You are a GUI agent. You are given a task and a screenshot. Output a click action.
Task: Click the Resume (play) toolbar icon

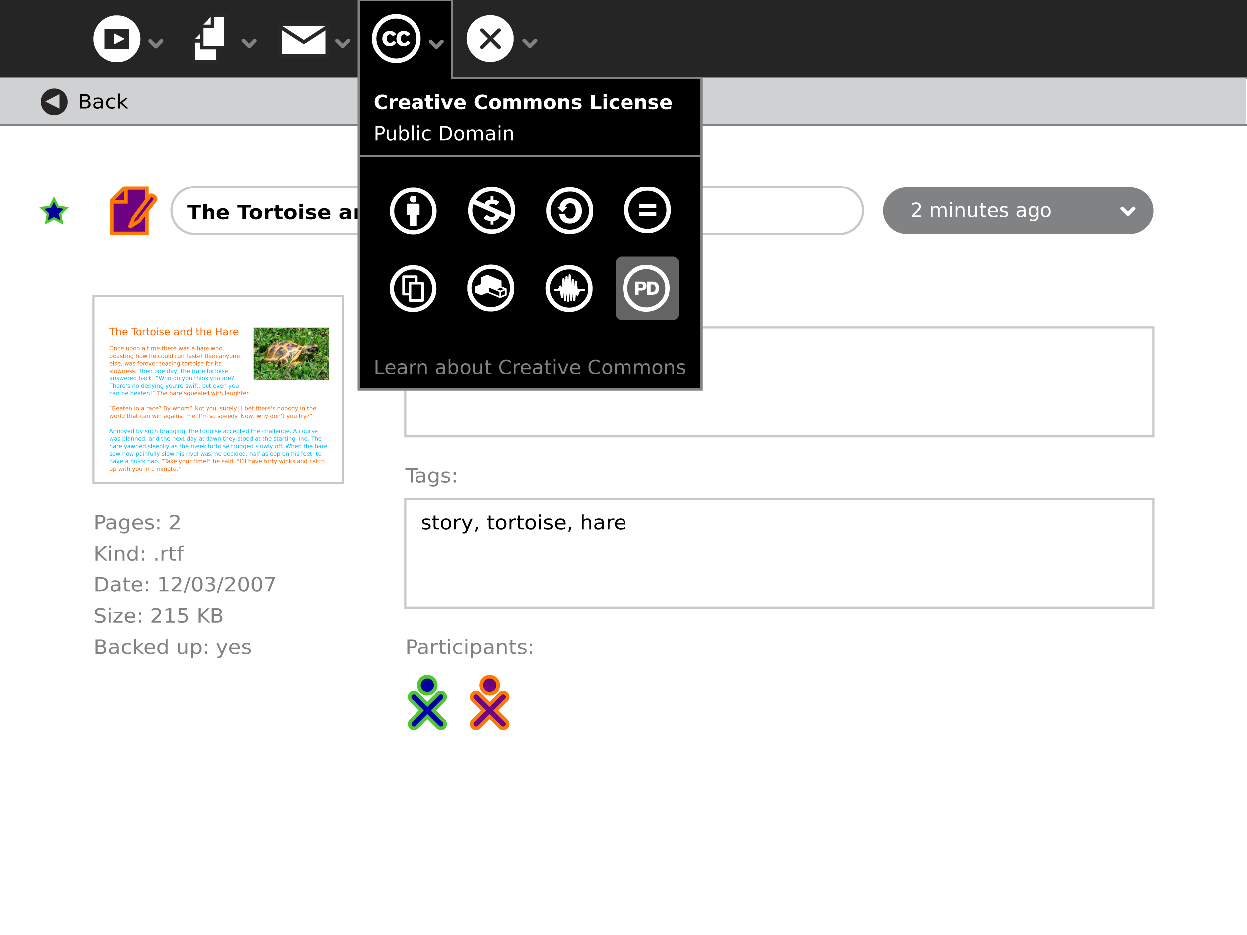pyautogui.click(x=117, y=39)
